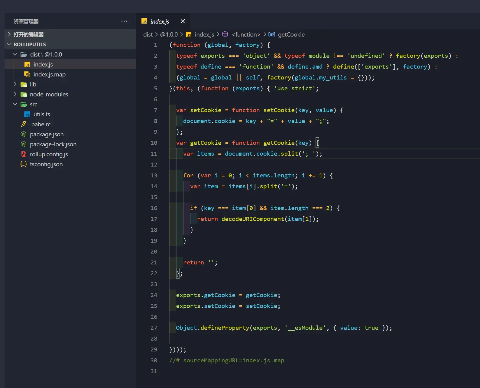Open package-lock.json from the file tree
The image size is (480, 388).
[x=53, y=144]
